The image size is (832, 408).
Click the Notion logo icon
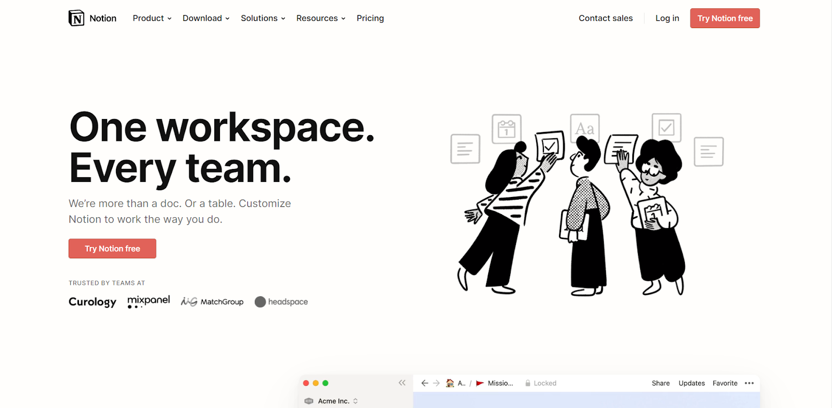(76, 18)
